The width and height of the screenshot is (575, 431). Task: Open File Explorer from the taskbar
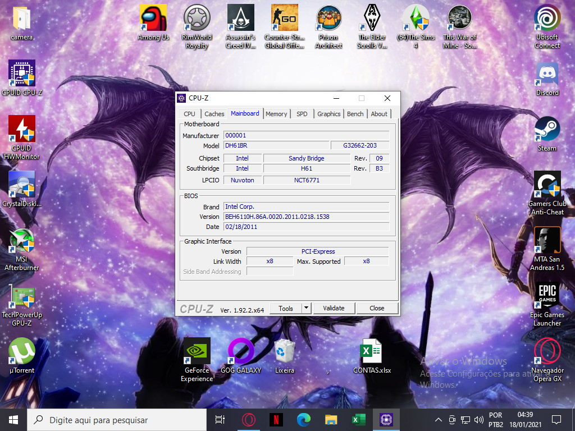pyautogui.click(x=331, y=420)
